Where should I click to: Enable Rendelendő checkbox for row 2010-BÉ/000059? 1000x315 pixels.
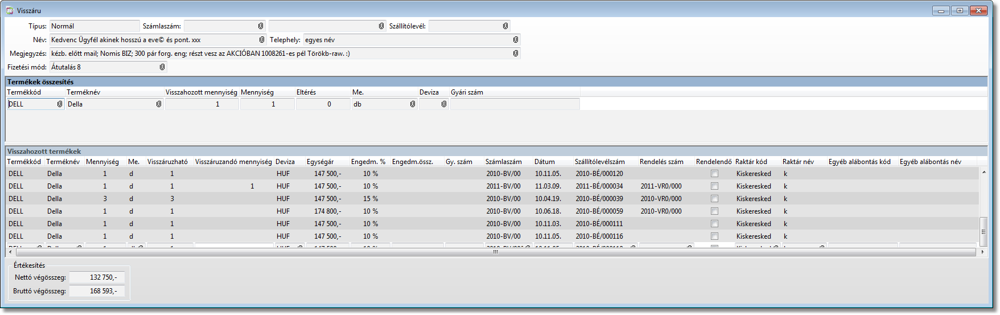714,211
